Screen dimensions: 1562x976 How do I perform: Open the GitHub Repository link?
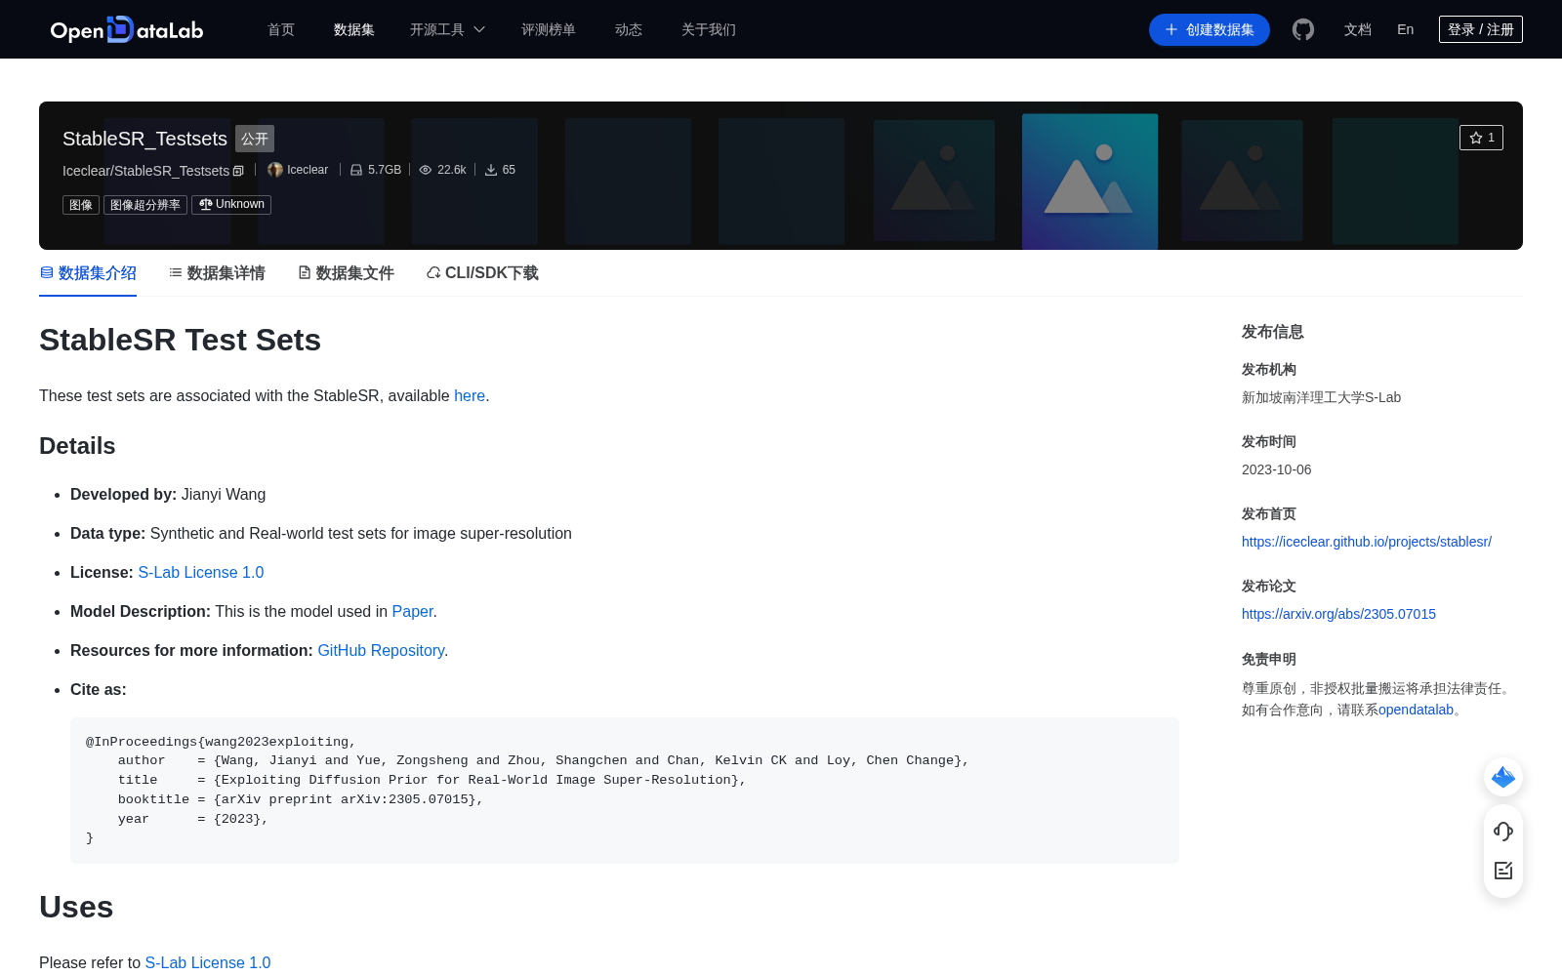381,651
